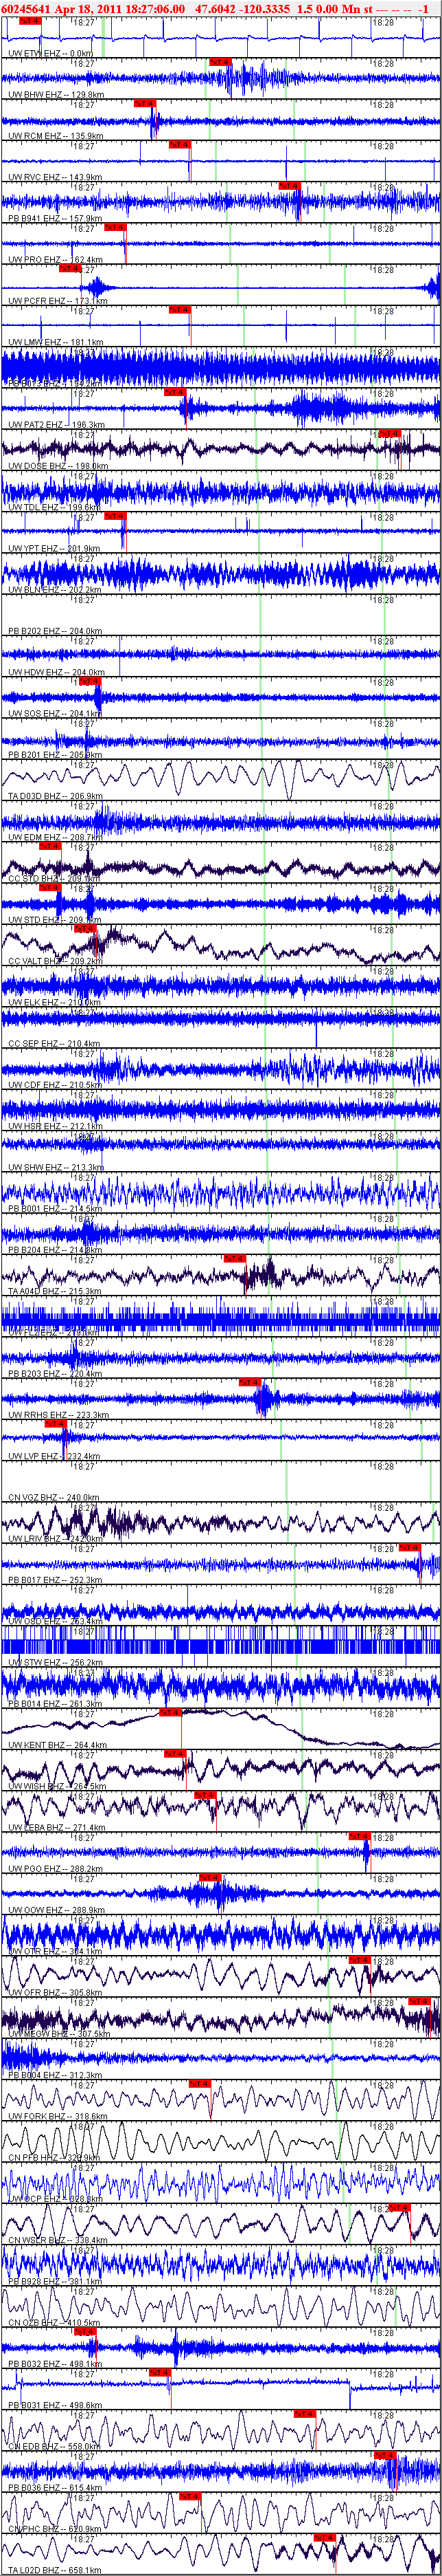The image size is (442, 2576).
Task: Click the label 'UW KENT BHZ -- 264.4km'
Action: coord(58,1745)
